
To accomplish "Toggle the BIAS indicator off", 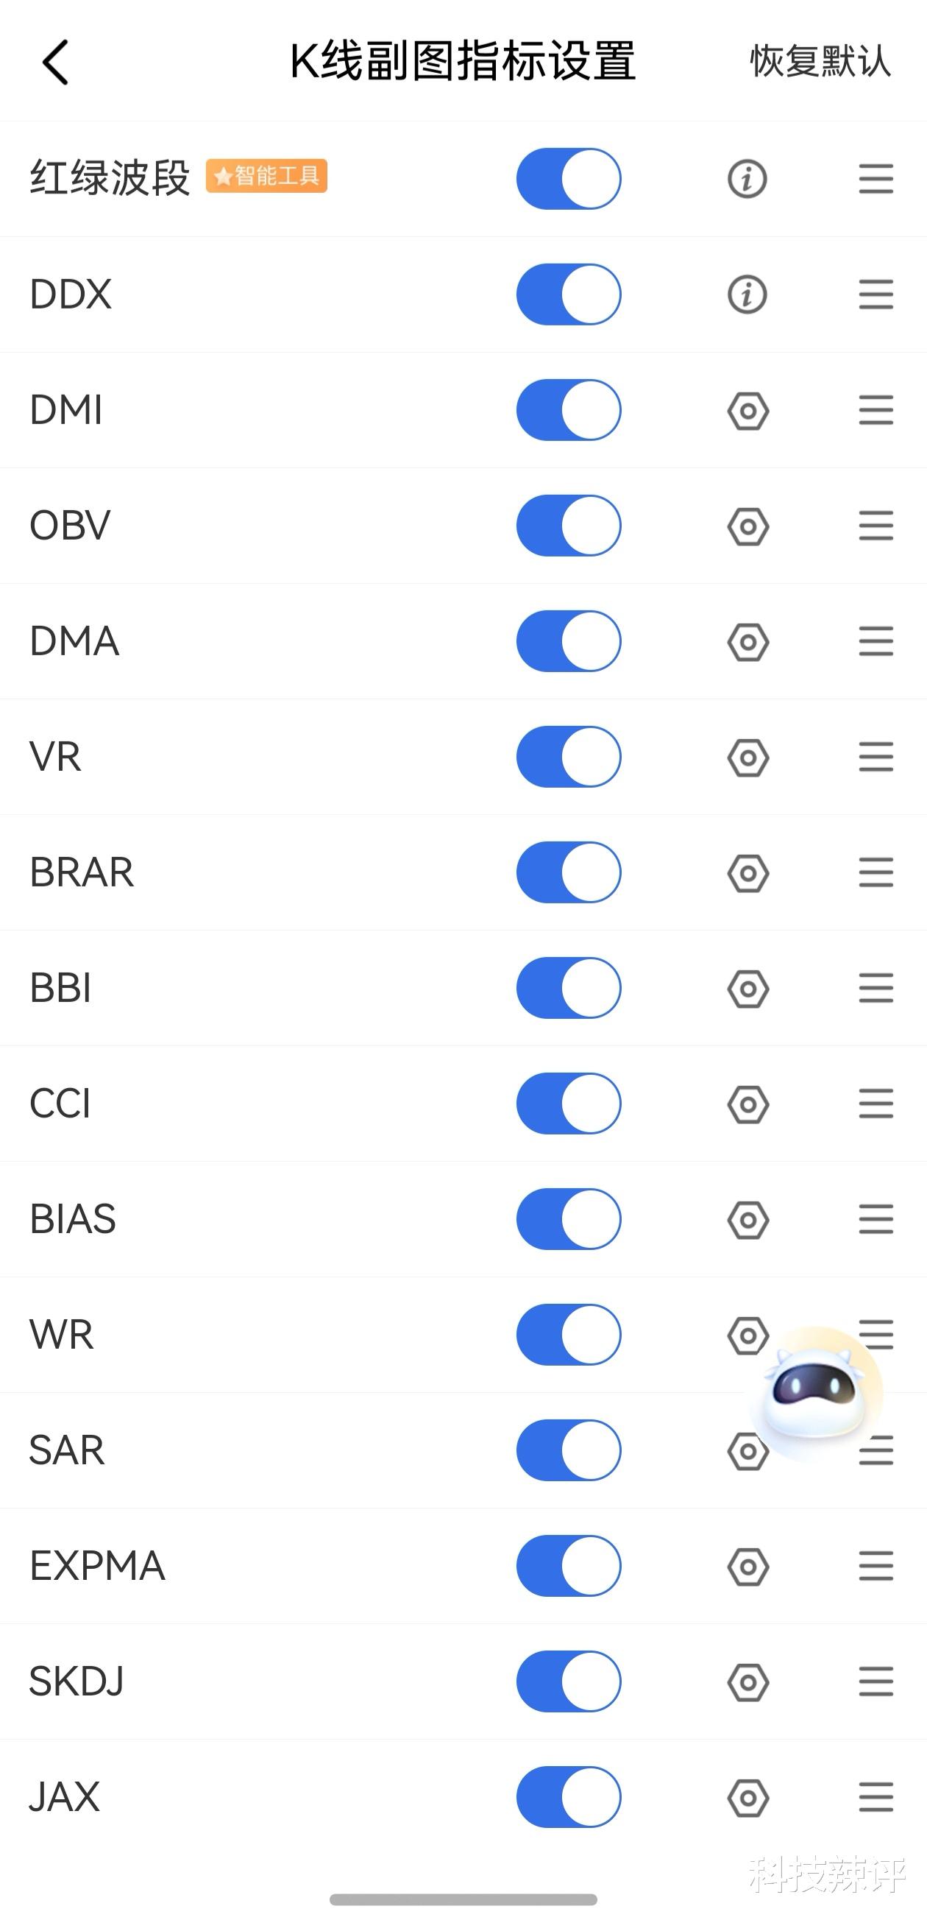I will tap(568, 1218).
